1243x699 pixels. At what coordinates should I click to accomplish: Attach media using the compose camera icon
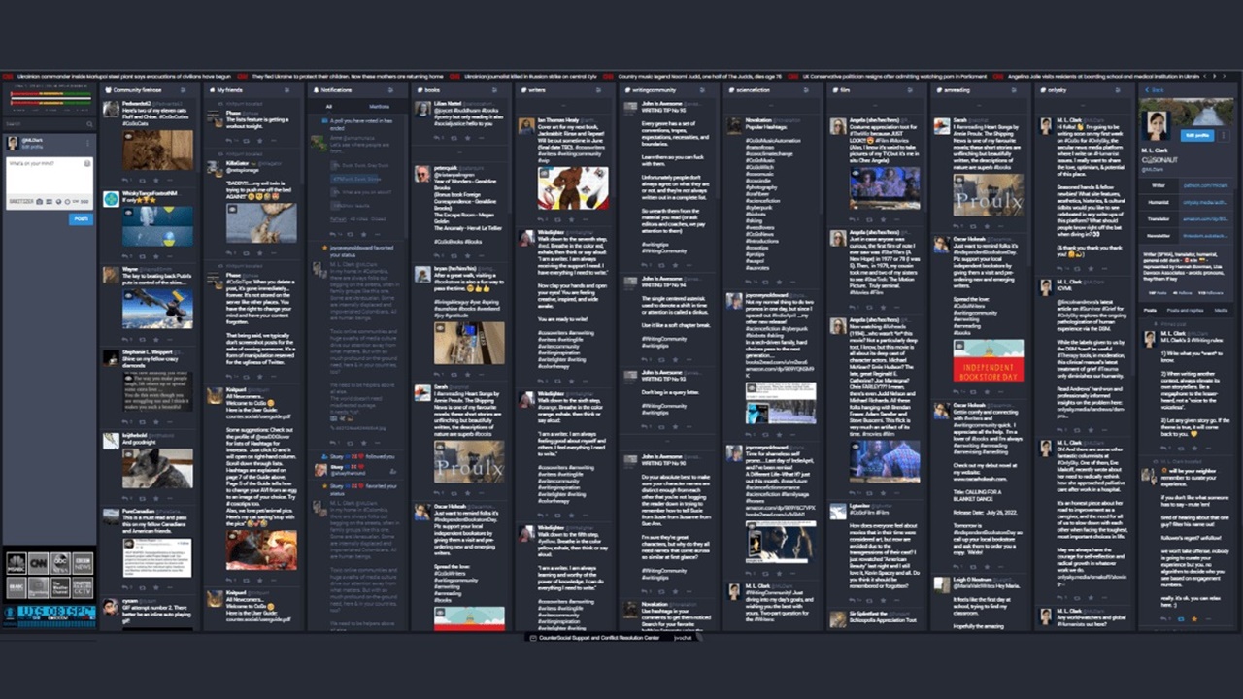39,201
